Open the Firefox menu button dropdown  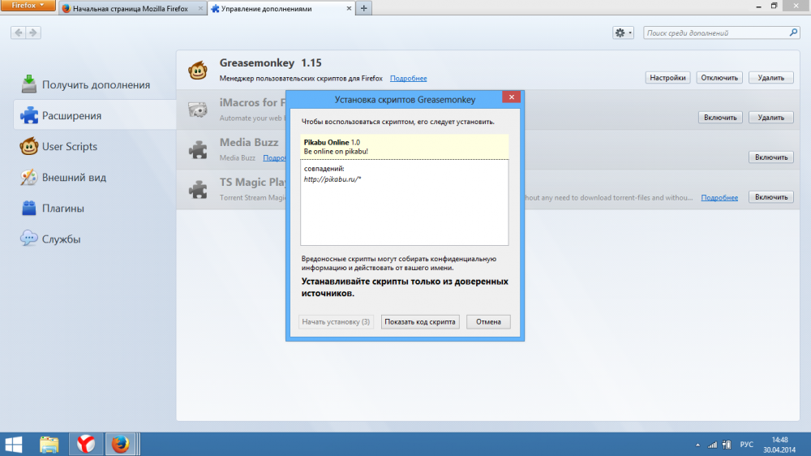(28, 6)
